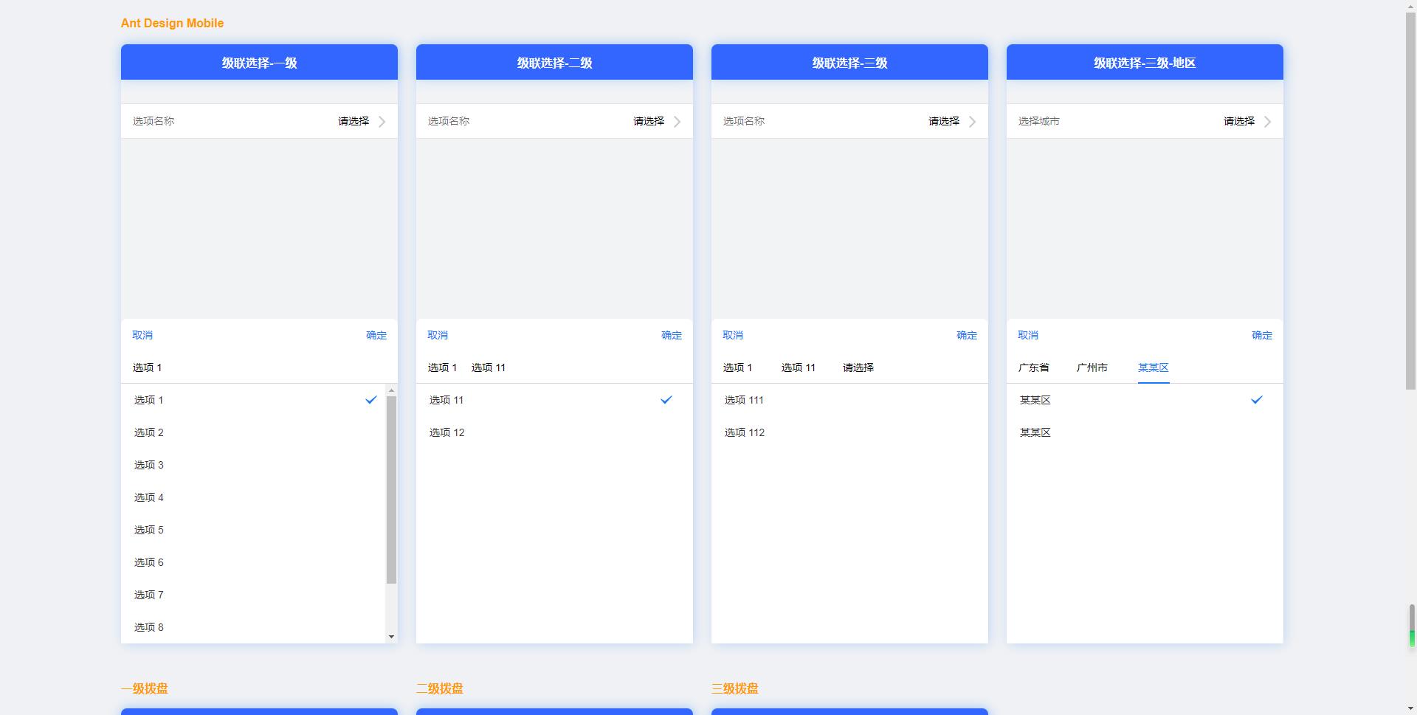Image resolution: width=1417 pixels, height=715 pixels.
Task: Choose the unchecked 某某区 option
Action: pos(1145,432)
